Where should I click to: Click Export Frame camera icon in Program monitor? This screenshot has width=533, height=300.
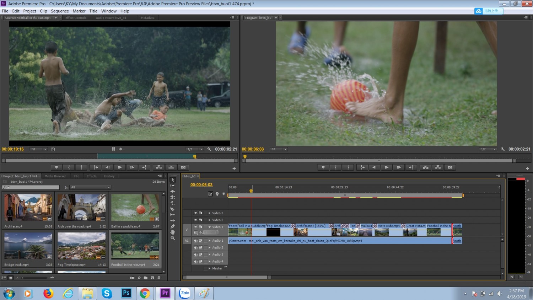click(x=450, y=167)
